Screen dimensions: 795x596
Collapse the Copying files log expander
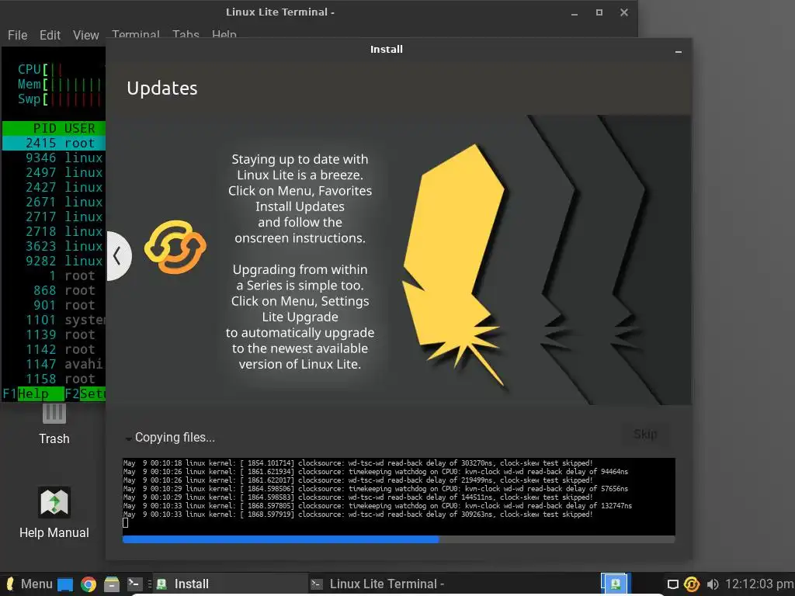tap(129, 438)
